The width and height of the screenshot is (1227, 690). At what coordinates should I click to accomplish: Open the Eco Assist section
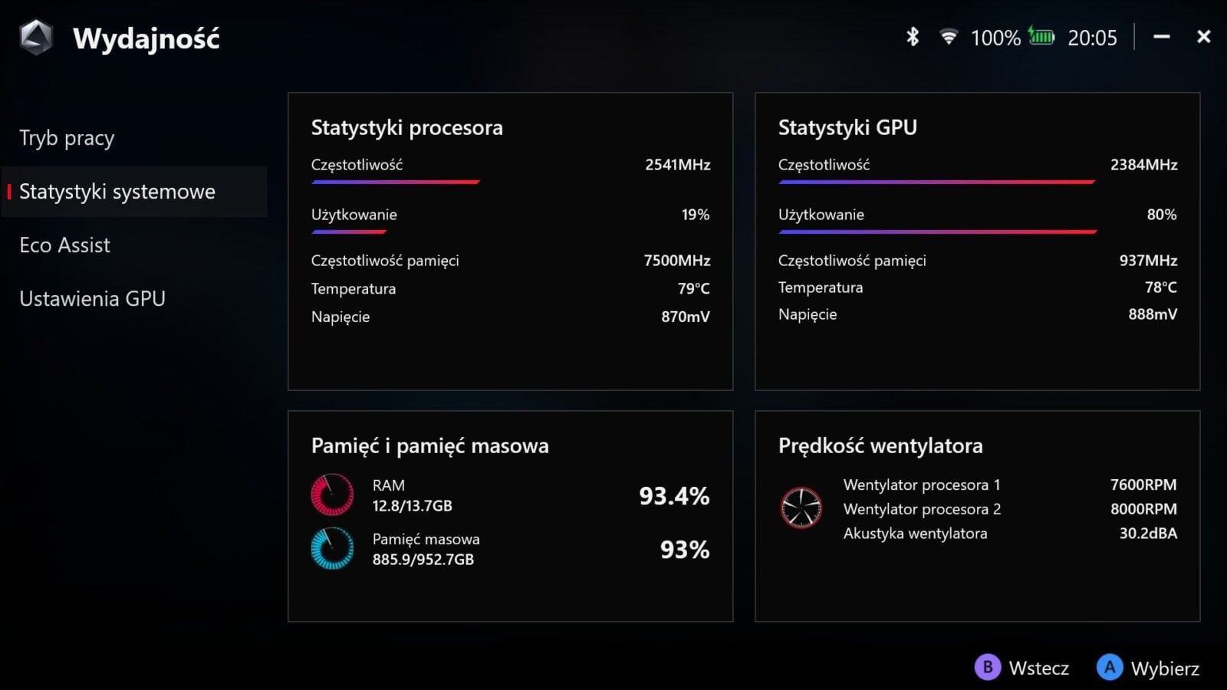coord(65,245)
